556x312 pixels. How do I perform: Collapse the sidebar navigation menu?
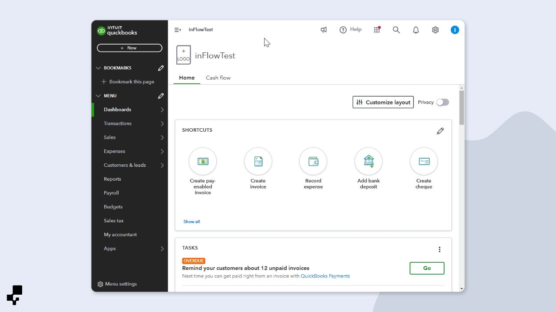178,30
